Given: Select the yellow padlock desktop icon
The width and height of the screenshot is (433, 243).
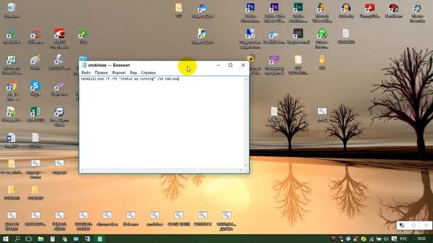Looking at the screenshot, I should [322, 62].
